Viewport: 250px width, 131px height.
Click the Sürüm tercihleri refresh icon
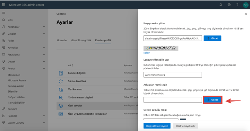coord(61,81)
